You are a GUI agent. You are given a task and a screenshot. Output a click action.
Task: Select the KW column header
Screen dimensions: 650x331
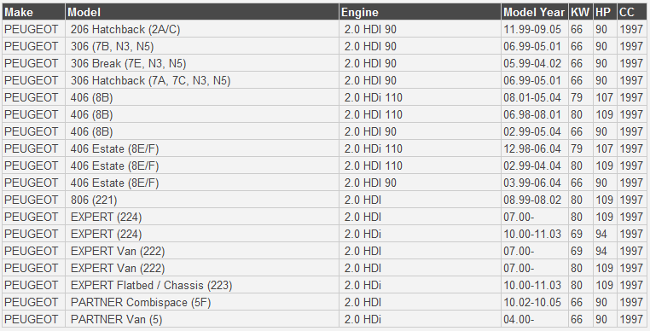point(581,12)
